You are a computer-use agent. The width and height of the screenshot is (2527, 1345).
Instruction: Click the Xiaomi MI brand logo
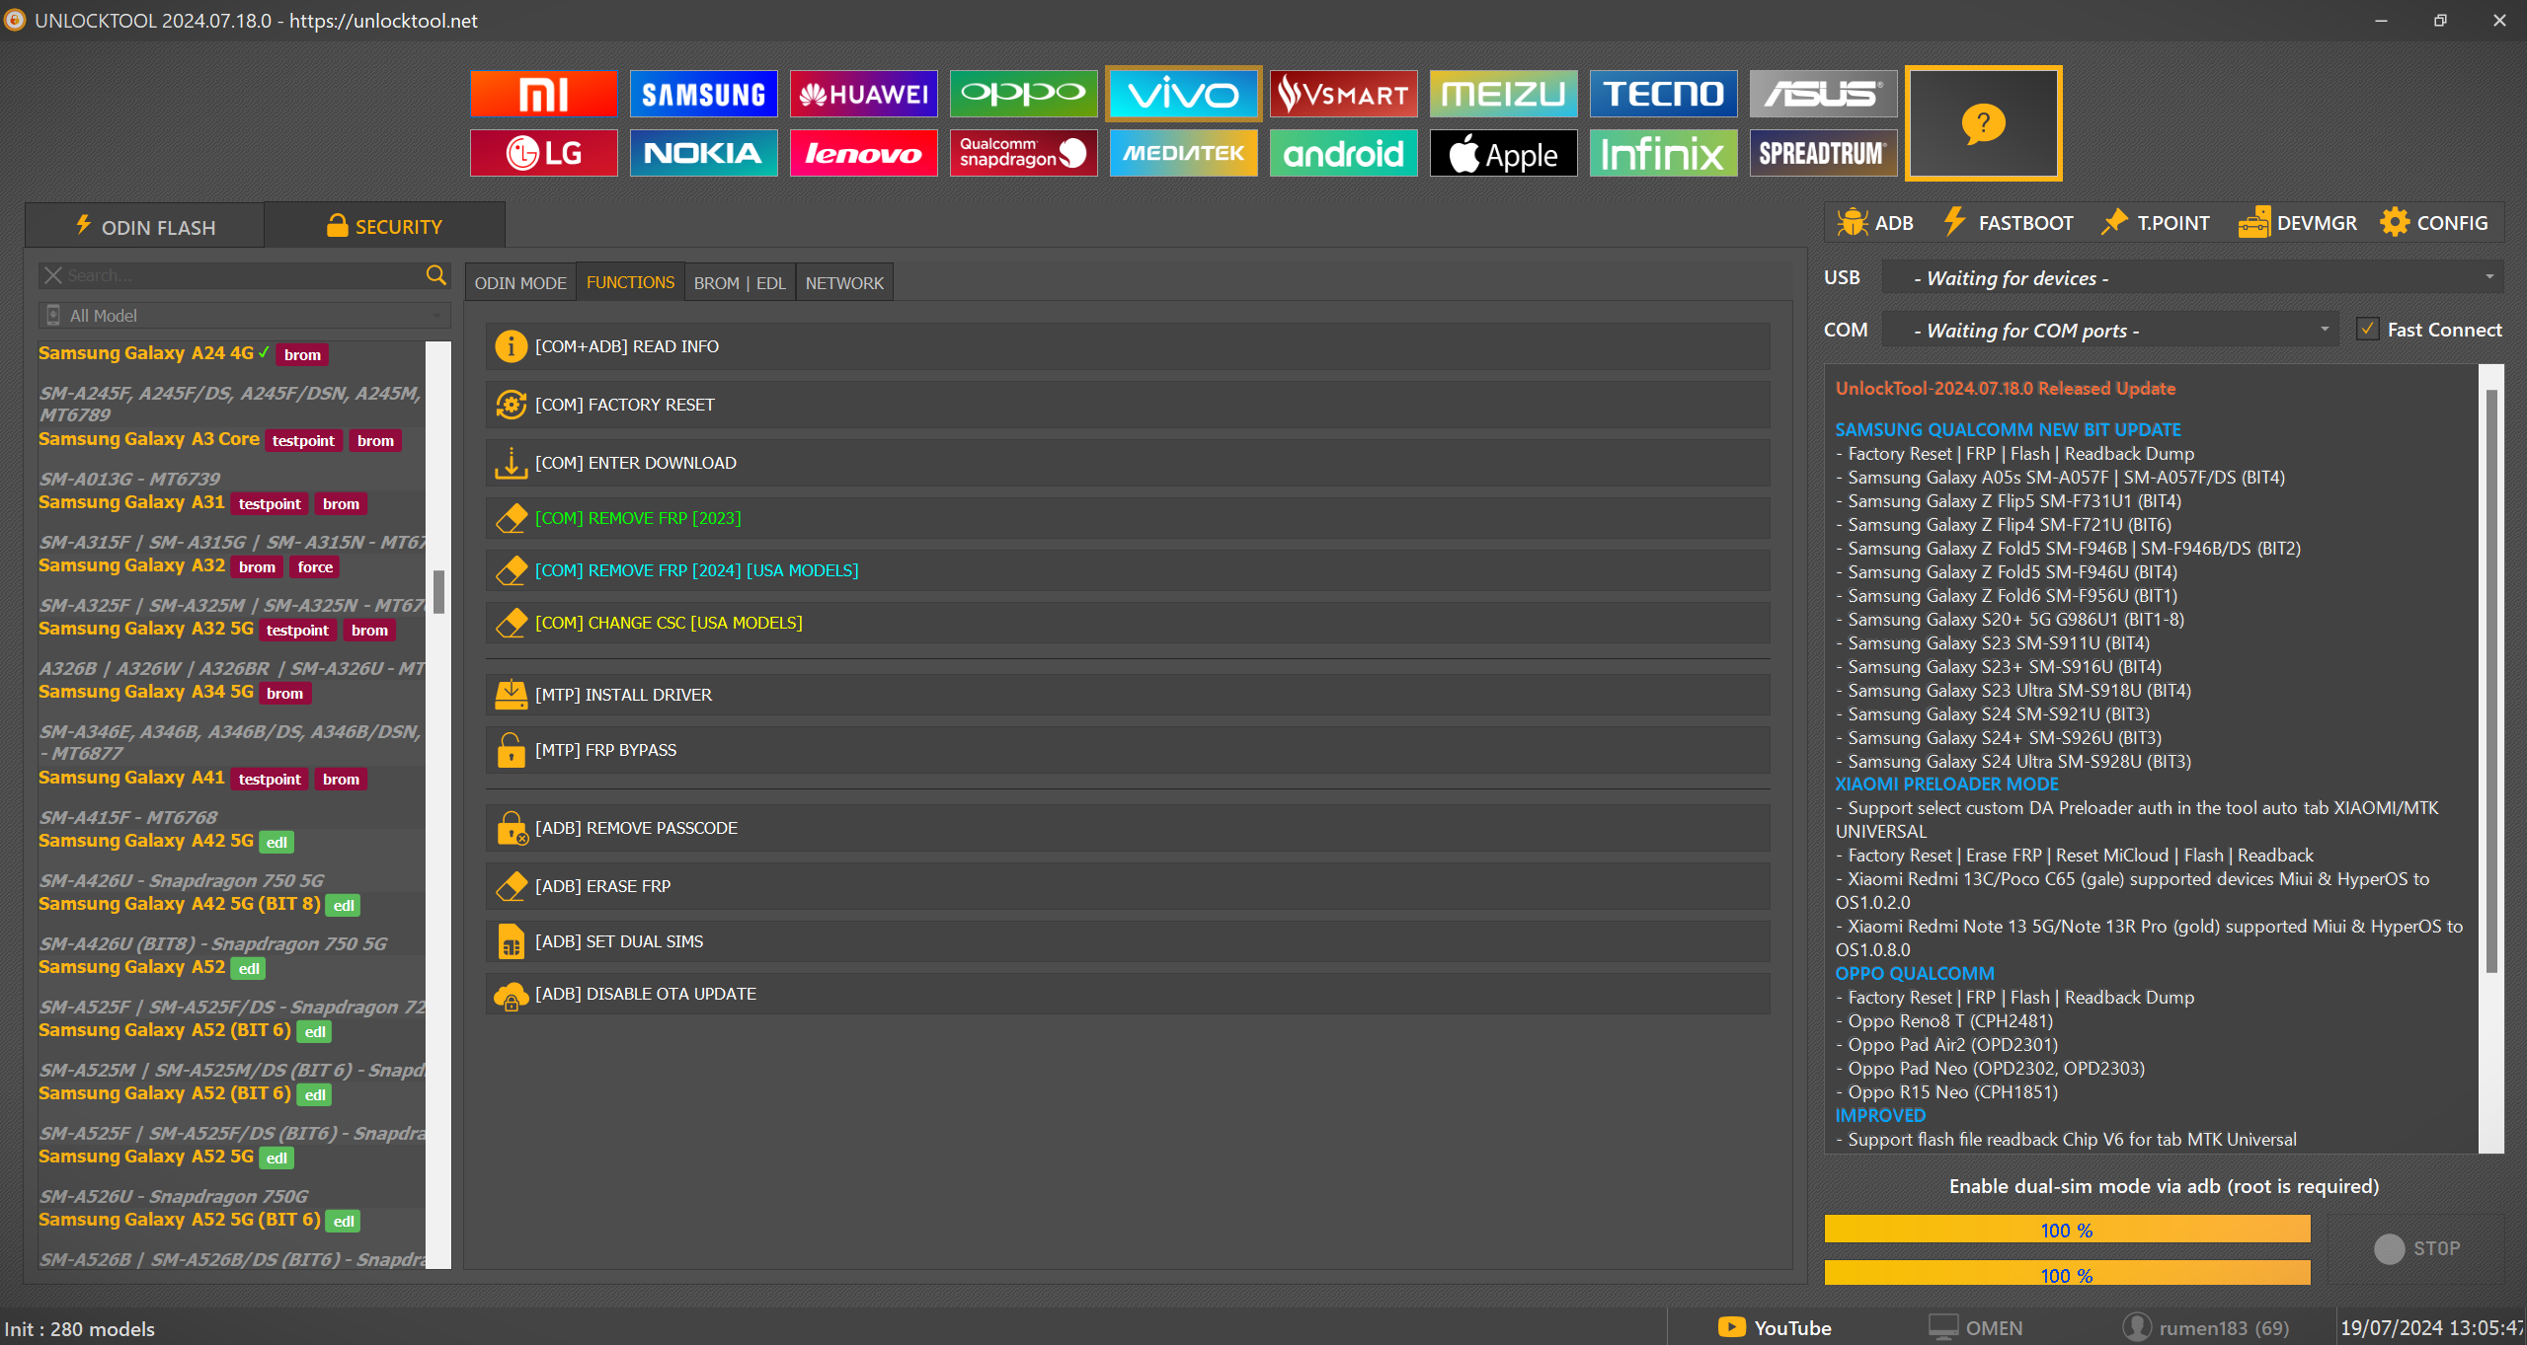[543, 94]
